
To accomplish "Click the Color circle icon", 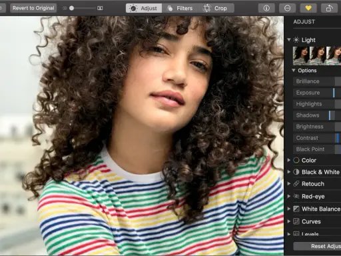I will click(x=296, y=160).
